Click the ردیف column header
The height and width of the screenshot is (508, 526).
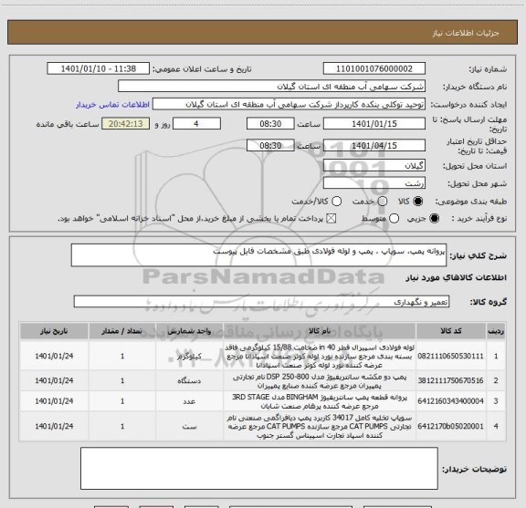pos(496,331)
